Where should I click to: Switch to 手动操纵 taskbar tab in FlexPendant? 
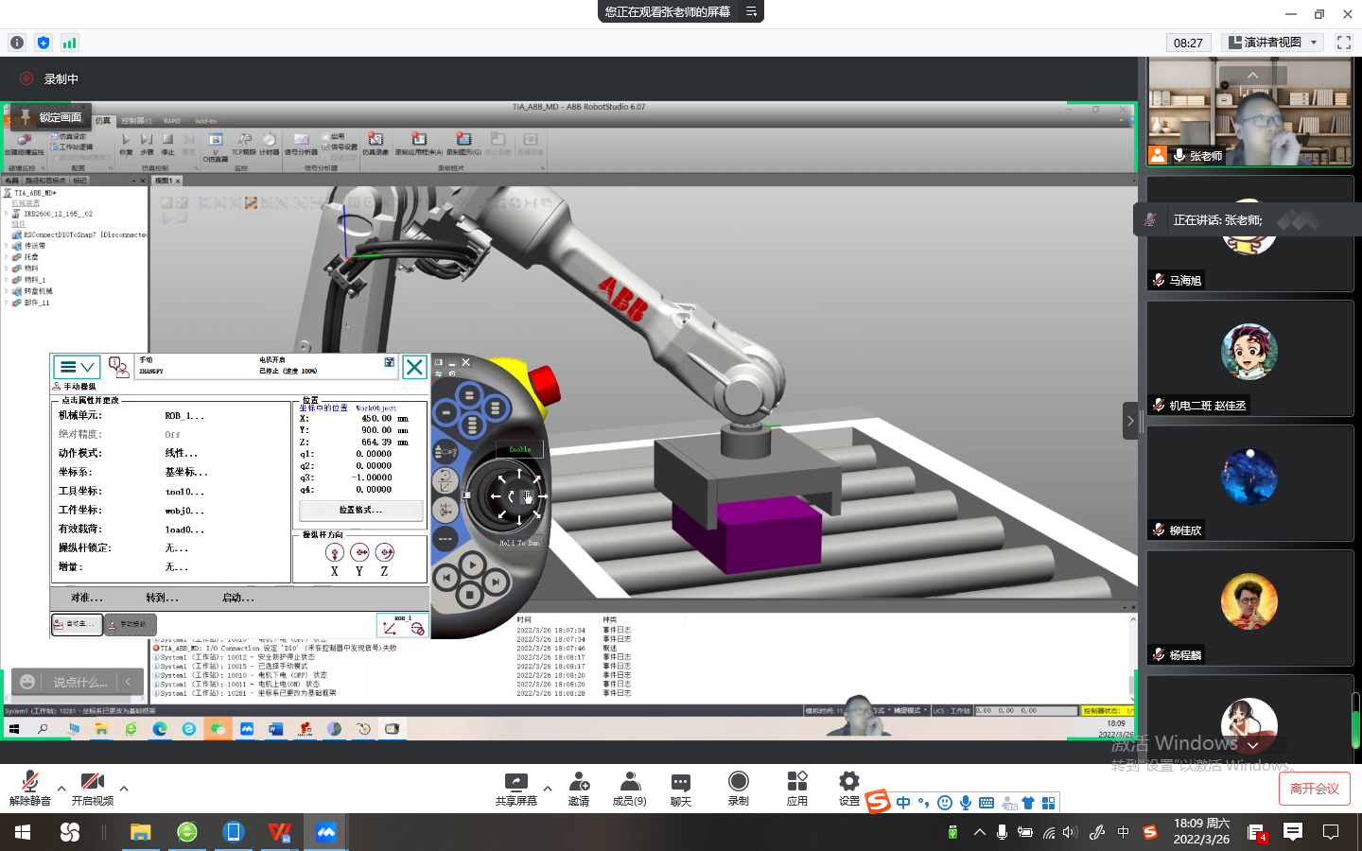131,624
